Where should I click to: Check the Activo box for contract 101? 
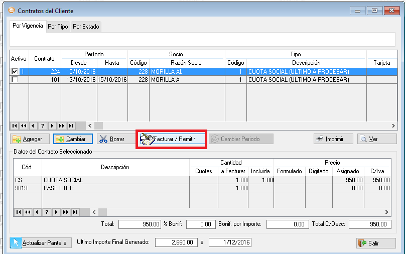coord(15,79)
